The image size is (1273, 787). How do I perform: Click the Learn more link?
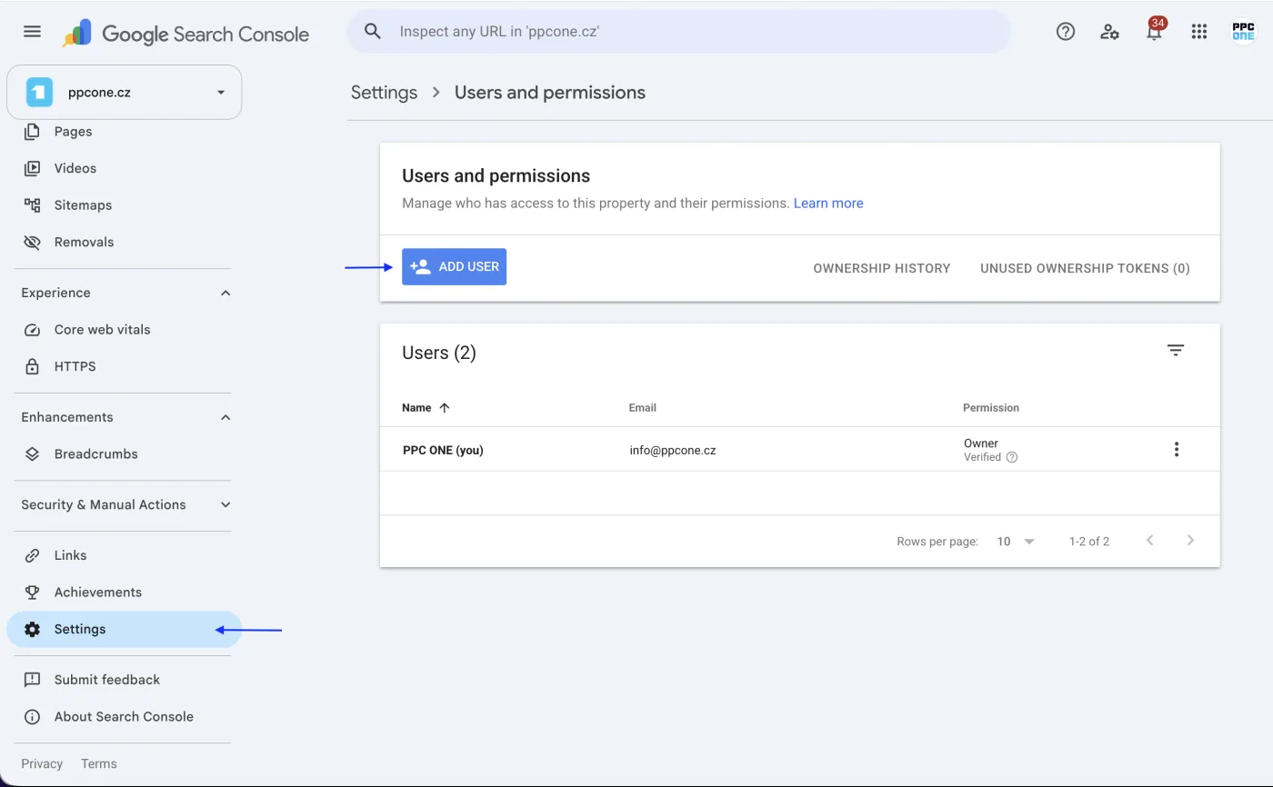pos(828,204)
